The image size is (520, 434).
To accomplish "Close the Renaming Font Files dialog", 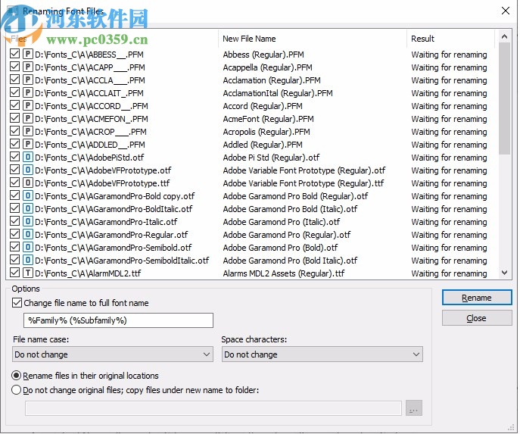I will click(506, 11).
